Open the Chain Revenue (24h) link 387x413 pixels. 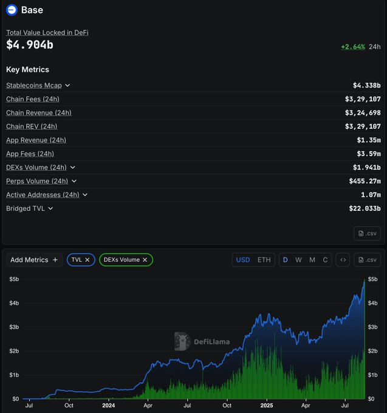point(39,113)
